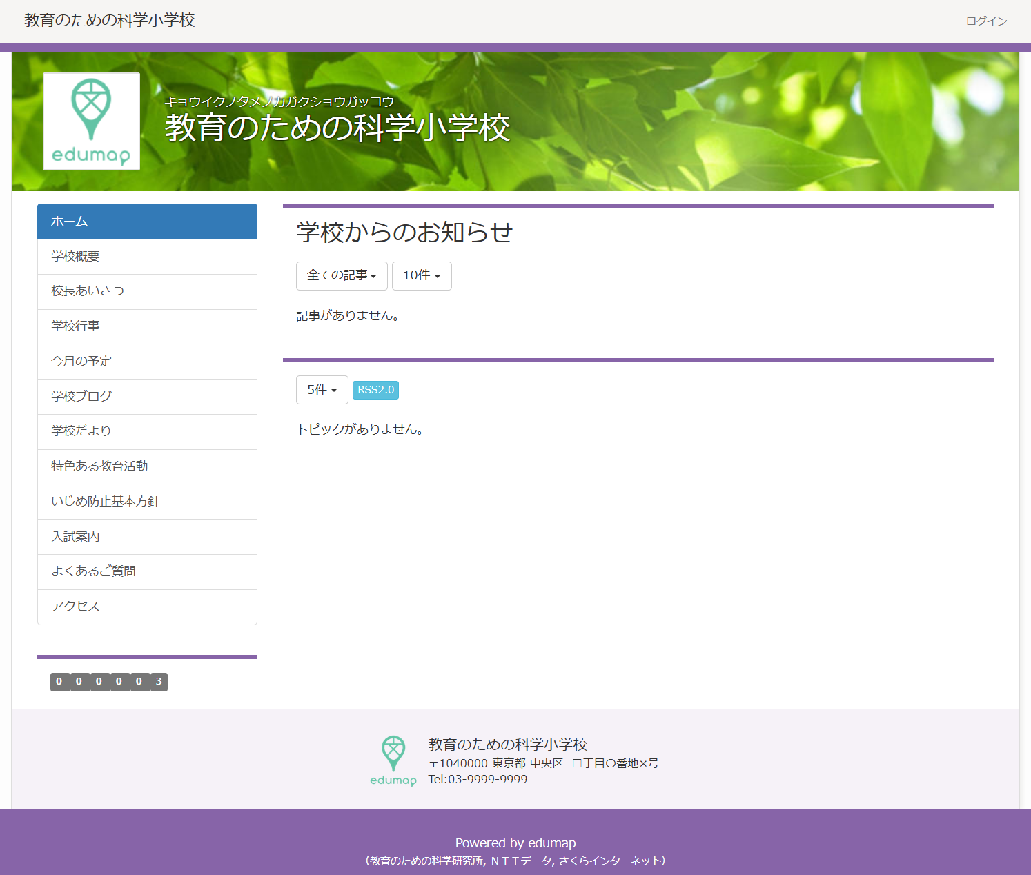Image resolution: width=1031 pixels, height=875 pixels.
Task: Open いじめ防止基本方針 page
Action: coord(147,502)
